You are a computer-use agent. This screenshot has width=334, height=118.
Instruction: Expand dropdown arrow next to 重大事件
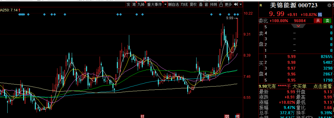tap(165, 4)
